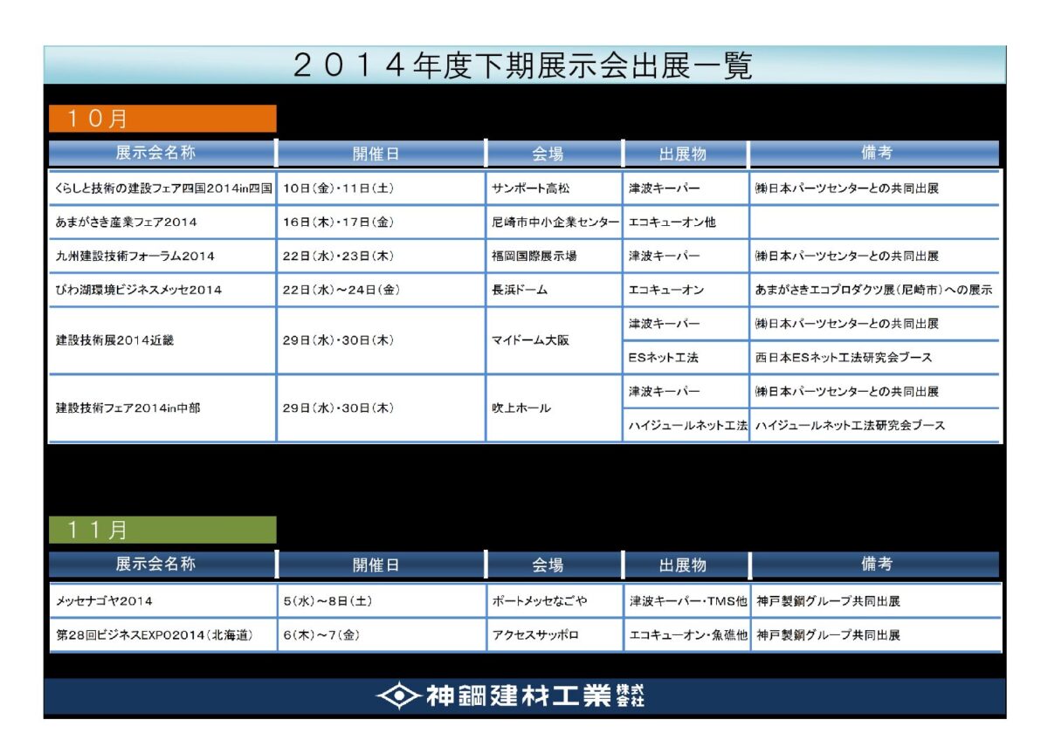The image size is (1048, 740).
Task: Click the 出展物 header in the 10月 table
Action: click(x=686, y=154)
